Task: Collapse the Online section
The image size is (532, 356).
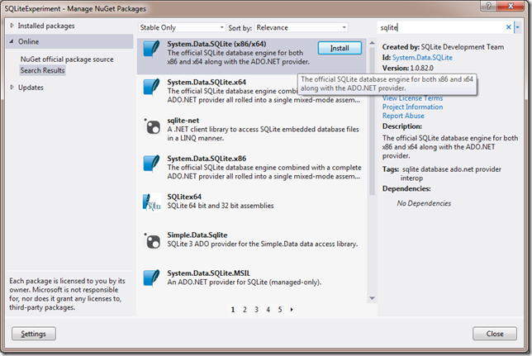Action: click(x=12, y=41)
